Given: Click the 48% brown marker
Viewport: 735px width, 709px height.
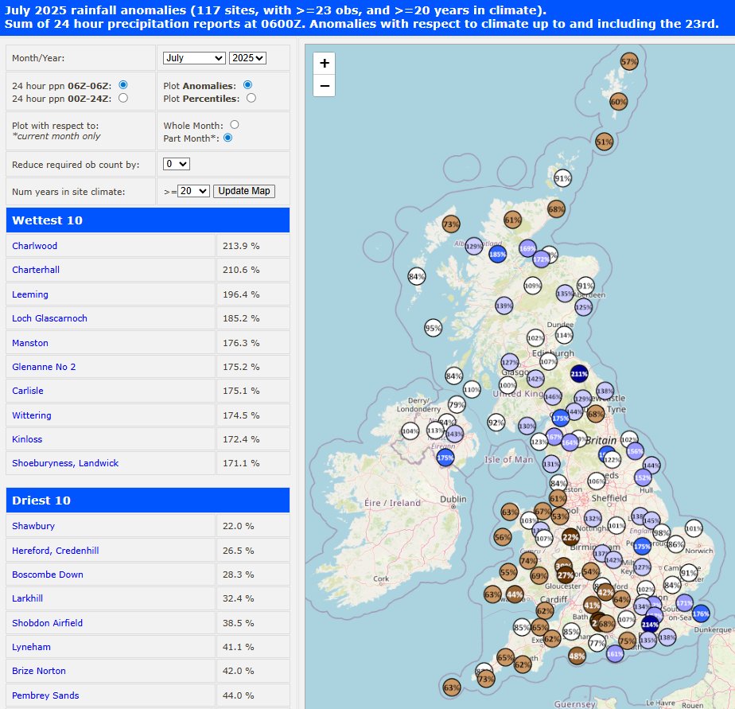Looking at the screenshot, I should click(577, 656).
